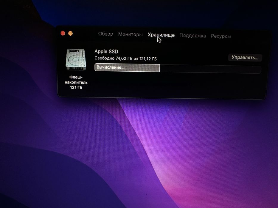
Task: Open the Поддержка tab
Action: coord(193,36)
